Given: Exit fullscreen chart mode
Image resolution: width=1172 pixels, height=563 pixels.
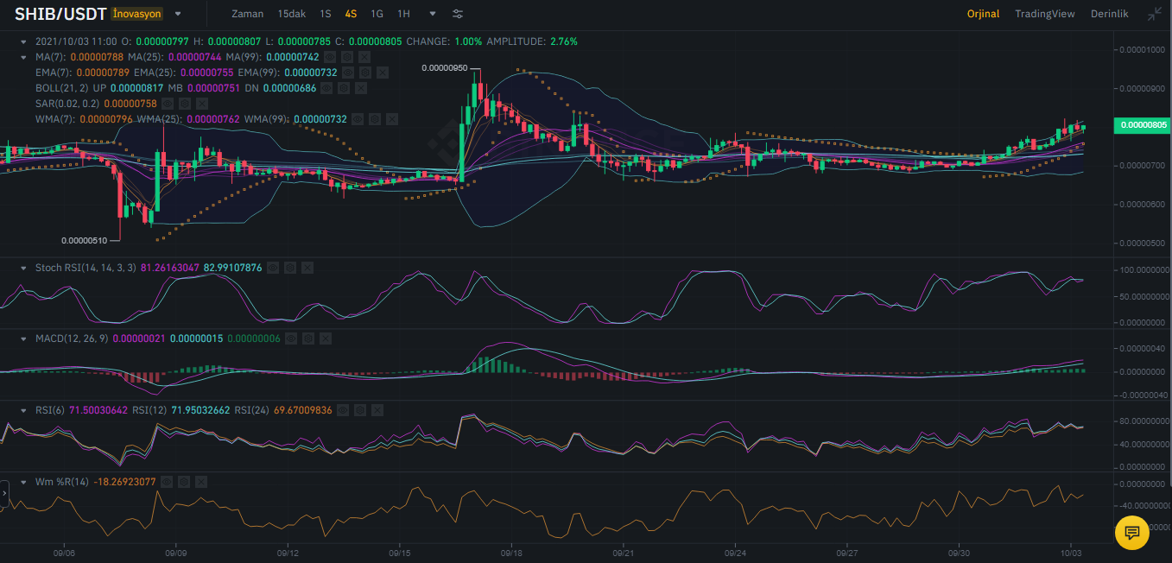Looking at the screenshot, I should [x=1154, y=14].
